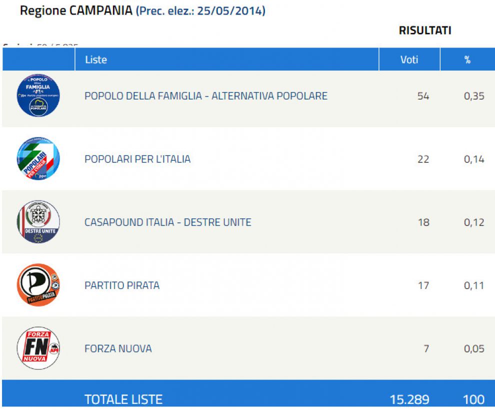Click the previous election date 25/05/2014
Screen dimensions: 495x410
coord(230,11)
